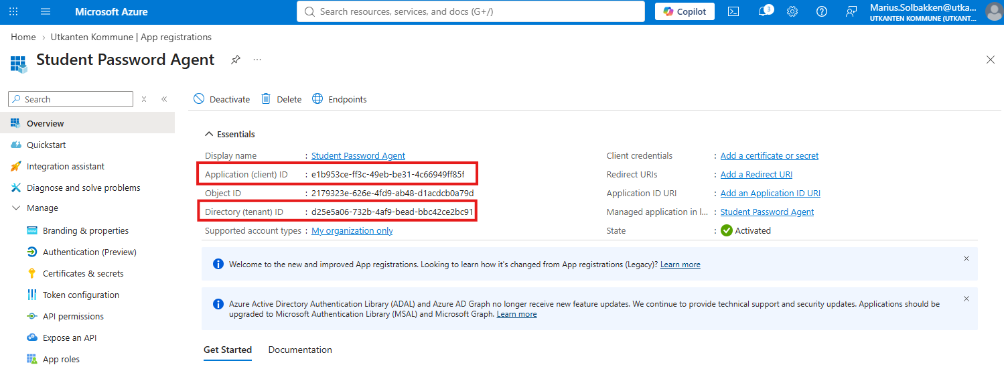Select the Object ID value
Image resolution: width=1004 pixels, height=375 pixels.
(x=392, y=193)
